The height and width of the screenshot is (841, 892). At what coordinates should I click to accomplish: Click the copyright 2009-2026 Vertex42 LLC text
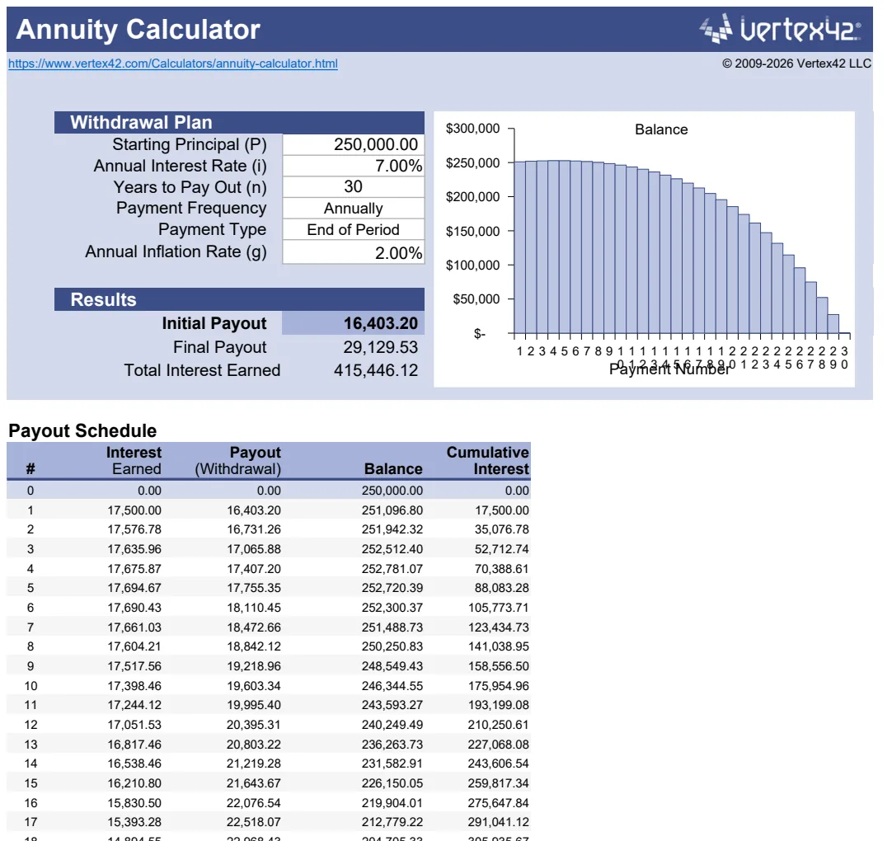(x=796, y=63)
